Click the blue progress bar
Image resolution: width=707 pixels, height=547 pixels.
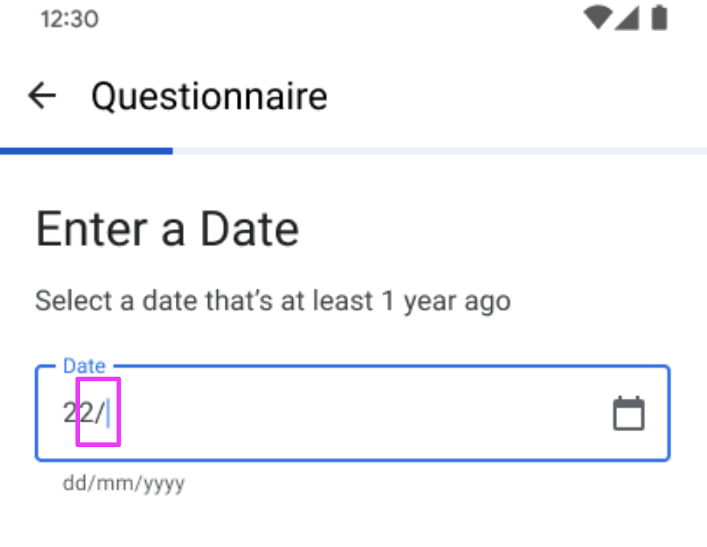click(86, 150)
